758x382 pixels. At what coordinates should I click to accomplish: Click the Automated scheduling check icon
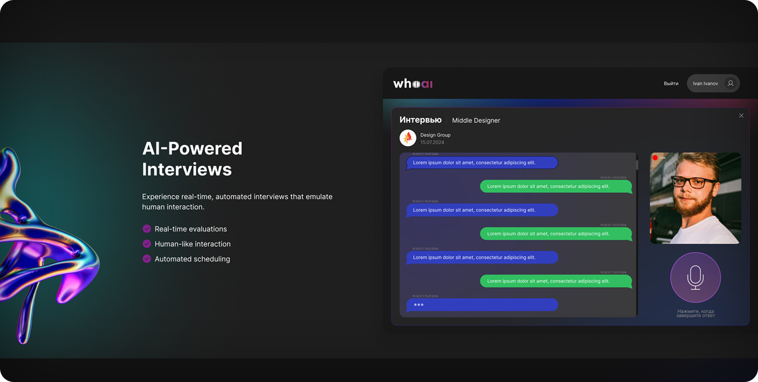(x=147, y=258)
